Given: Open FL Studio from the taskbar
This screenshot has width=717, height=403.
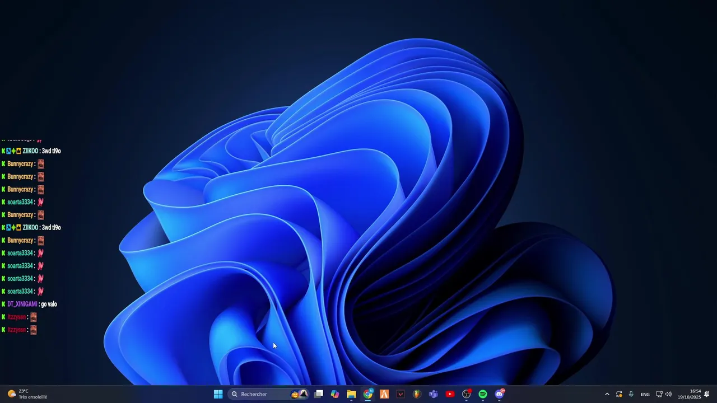Looking at the screenshot, I should pyautogui.click(x=417, y=394).
